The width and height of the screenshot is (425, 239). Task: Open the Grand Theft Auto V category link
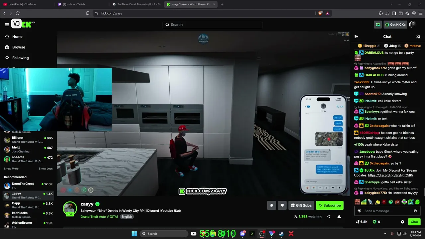pos(99,216)
